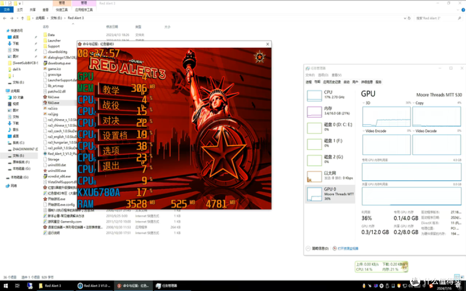Open the 网络 item in the sidebar
This screenshot has width=466, height=291.
11,186
